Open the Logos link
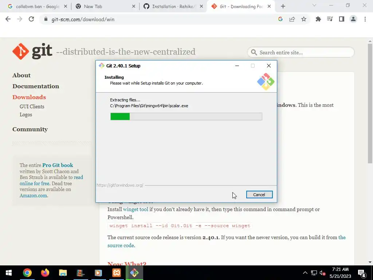The width and height of the screenshot is (373, 280). [26, 114]
